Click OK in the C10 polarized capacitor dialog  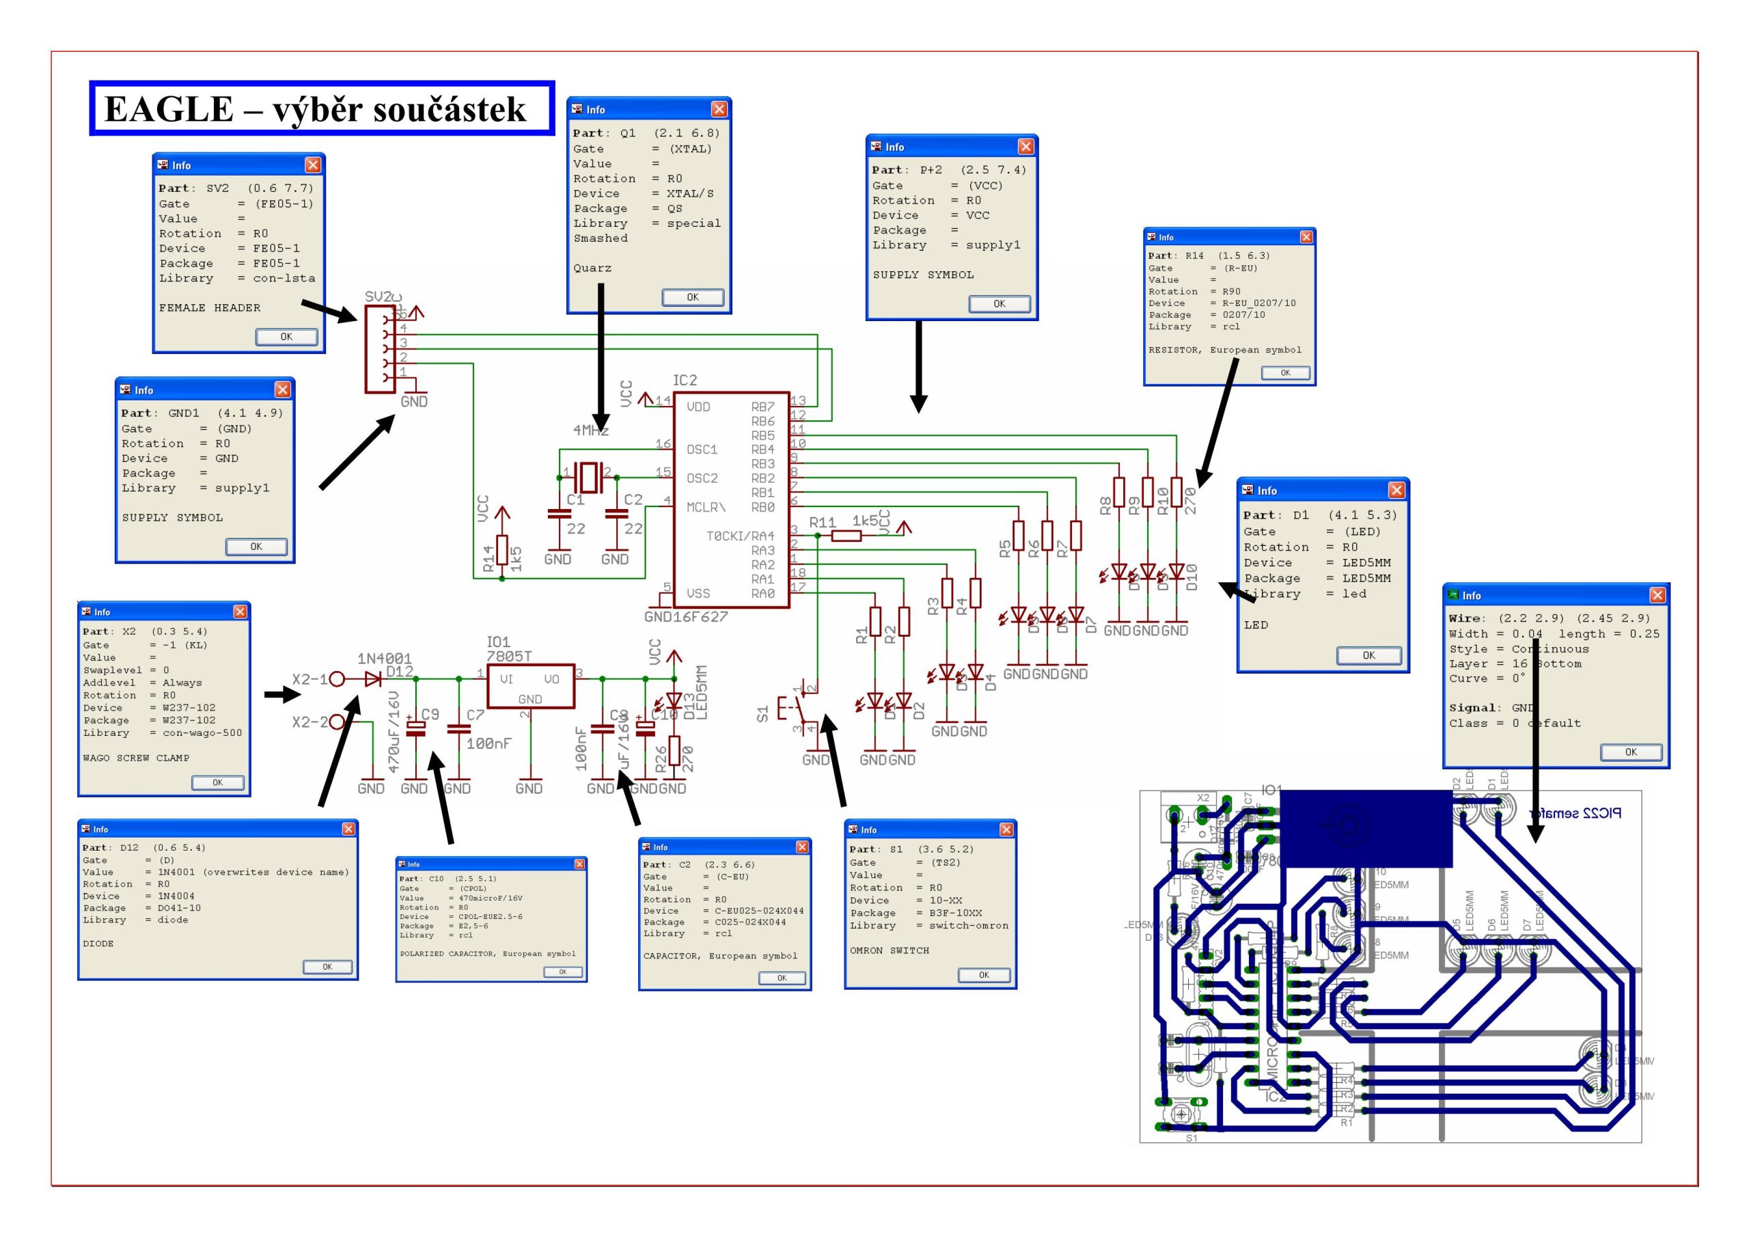coord(563,972)
